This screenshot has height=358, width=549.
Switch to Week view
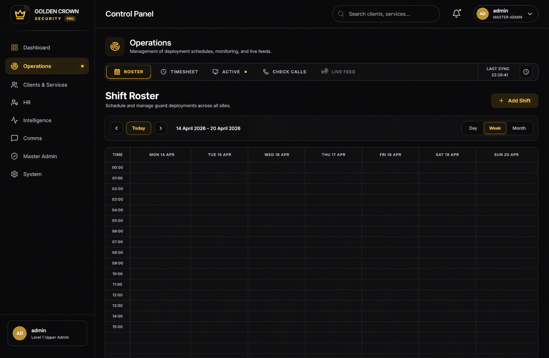point(494,128)
